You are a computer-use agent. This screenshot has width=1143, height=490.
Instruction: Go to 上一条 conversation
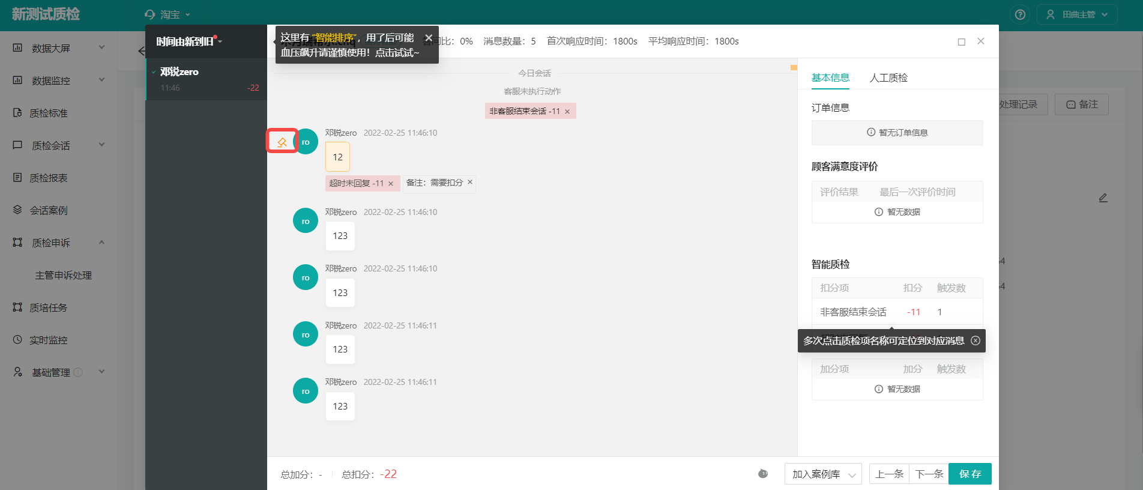890,474
